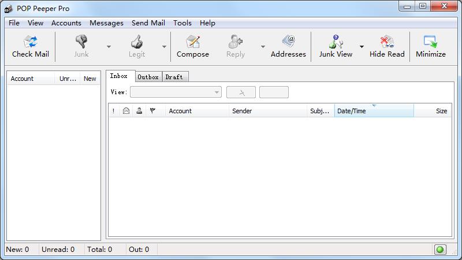Mark message as Legit with thumbs-up icon
The image size is (462, 260).
pyautogui.click(x=137, y=47)
